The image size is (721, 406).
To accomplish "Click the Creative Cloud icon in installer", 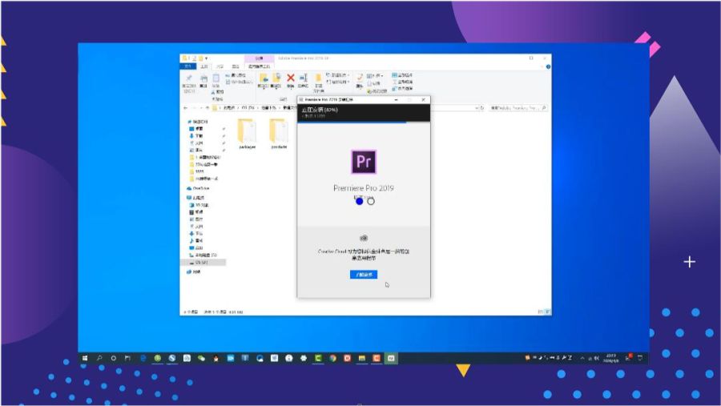I will coord(364,238).
